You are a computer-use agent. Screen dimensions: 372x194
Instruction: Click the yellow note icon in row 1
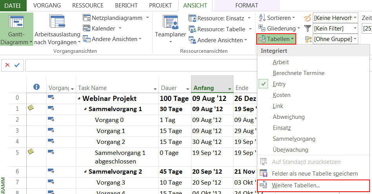point(31,108)
